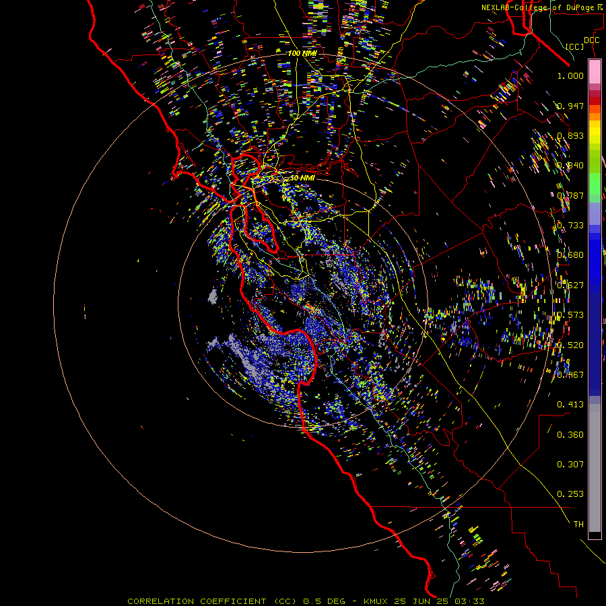Select the 0.733 scale value
This screenshot has width=606, height=606.
(570, 226)
